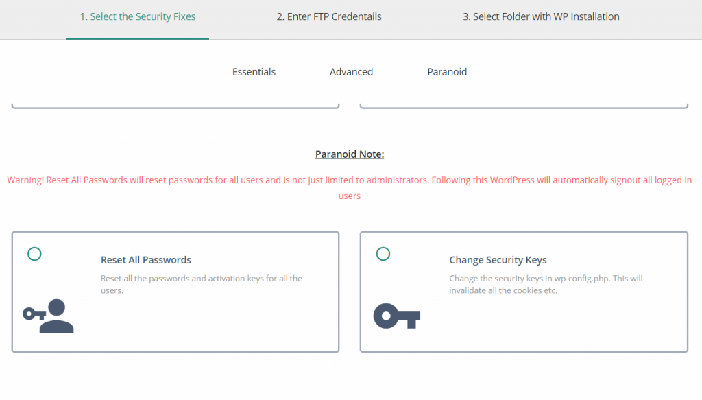The height and width of the screenshot is (400, 702).
Task: Click the Change Security Keys title
Action: tap(498, 260)
